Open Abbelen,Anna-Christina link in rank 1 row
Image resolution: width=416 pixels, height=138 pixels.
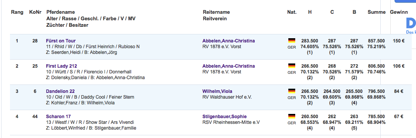pos(229,41)
